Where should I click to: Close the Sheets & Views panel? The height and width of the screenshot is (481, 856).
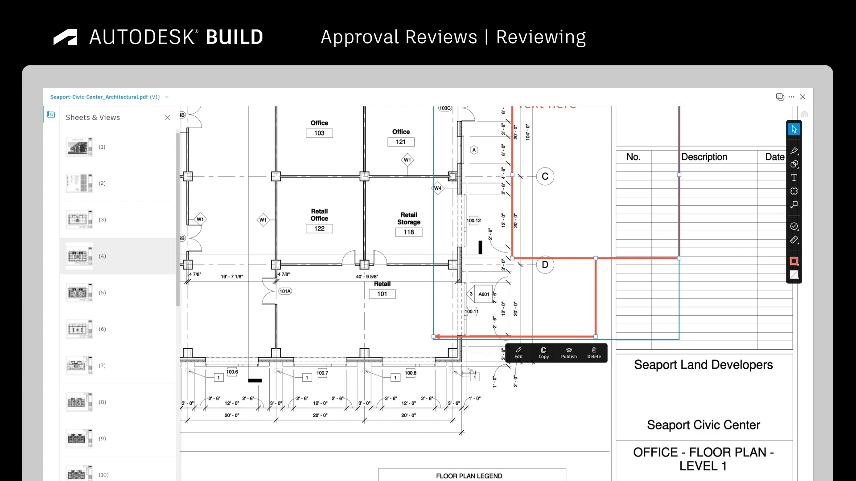167,117
